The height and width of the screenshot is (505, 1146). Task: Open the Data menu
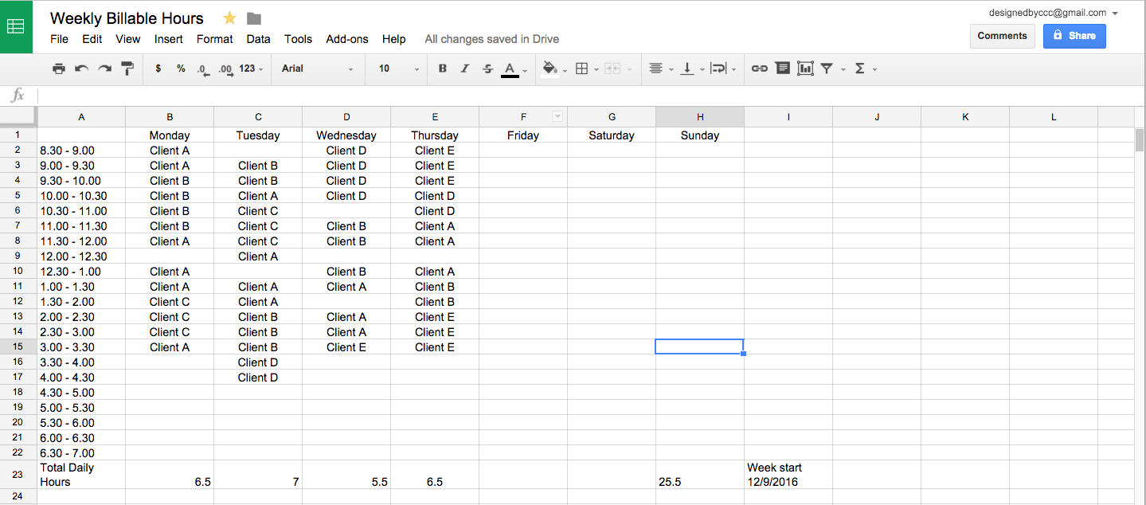click(258, 39)
